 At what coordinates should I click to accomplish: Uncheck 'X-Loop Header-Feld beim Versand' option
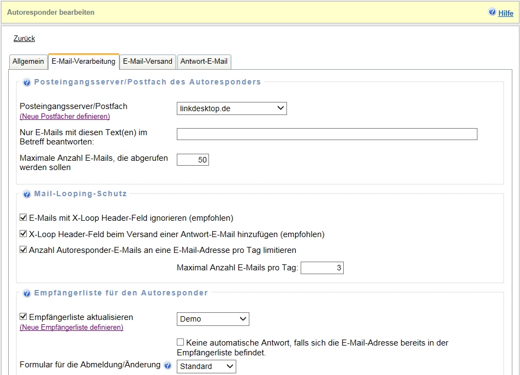coord(23,234)
